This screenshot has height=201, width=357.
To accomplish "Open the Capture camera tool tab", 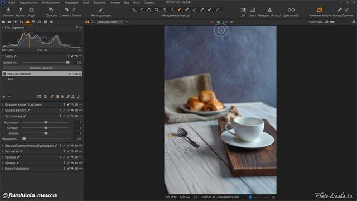I will tap(9, 22).
